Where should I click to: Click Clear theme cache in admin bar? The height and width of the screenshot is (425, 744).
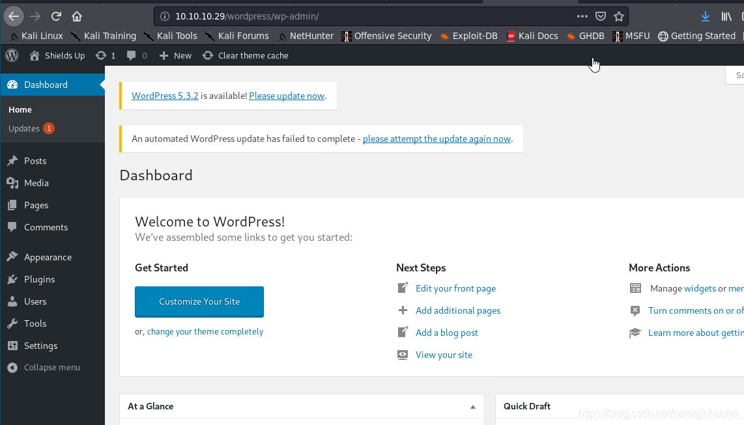tap(246, 55)
